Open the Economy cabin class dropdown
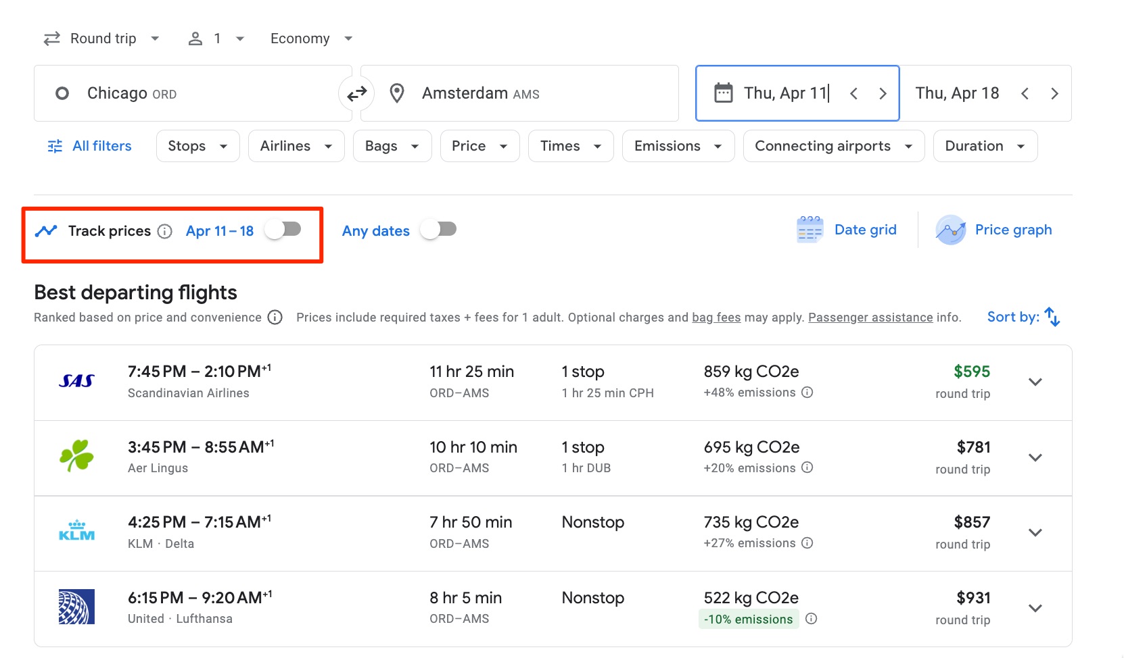The image size is (1124, 658). [x=310, y=39]
